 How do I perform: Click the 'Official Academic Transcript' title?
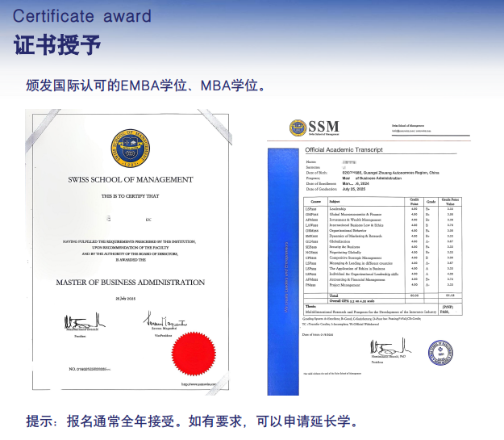point(344,149)
